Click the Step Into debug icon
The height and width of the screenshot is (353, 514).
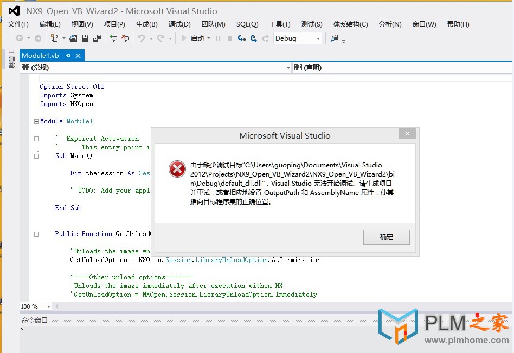tap(242, 38)
